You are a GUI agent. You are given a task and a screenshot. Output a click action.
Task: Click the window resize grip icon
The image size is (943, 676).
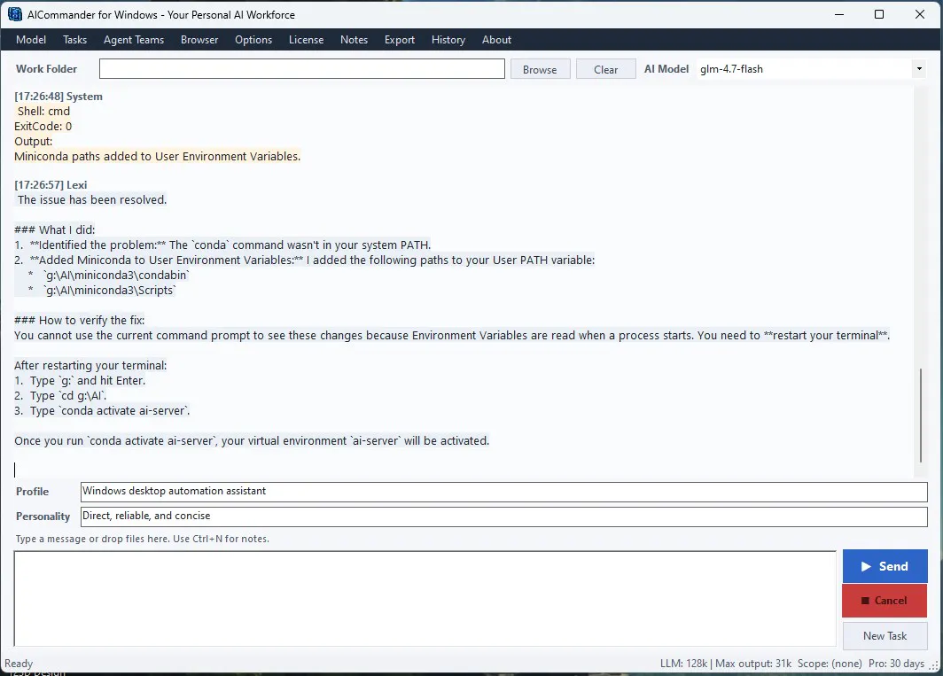tap(934, 665)
